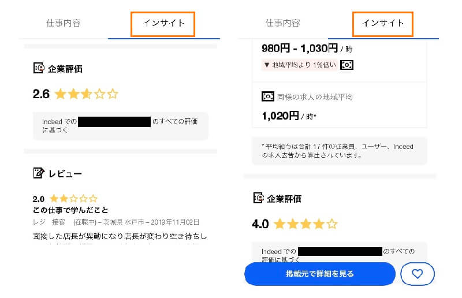Click money icon next to 地域平均より1%低い
Screen dimensions: 462x298
[x=347, y=65]
